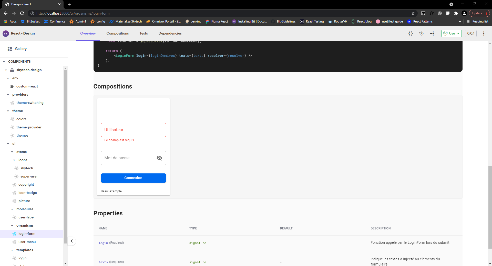
Task: Click the Chrome Update button
Action: pyautogui.click(x=479, y=13)
